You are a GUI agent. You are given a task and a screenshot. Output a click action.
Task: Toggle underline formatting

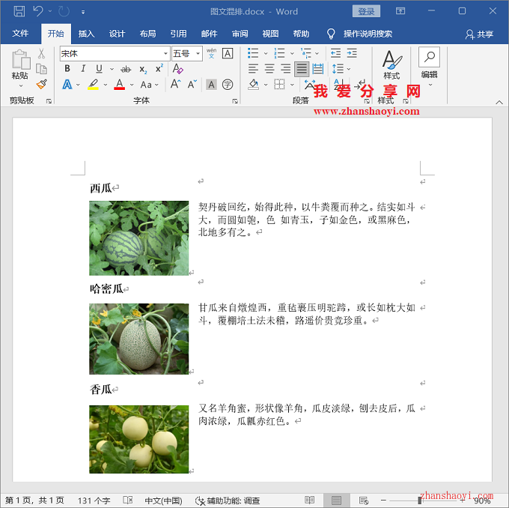click(x=99, y=69)
